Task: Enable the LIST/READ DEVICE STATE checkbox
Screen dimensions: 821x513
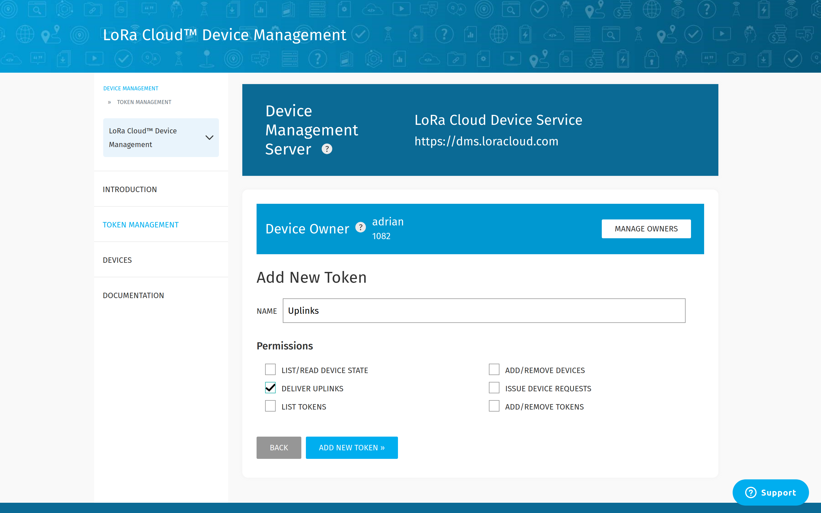Action: coord(270,370)
